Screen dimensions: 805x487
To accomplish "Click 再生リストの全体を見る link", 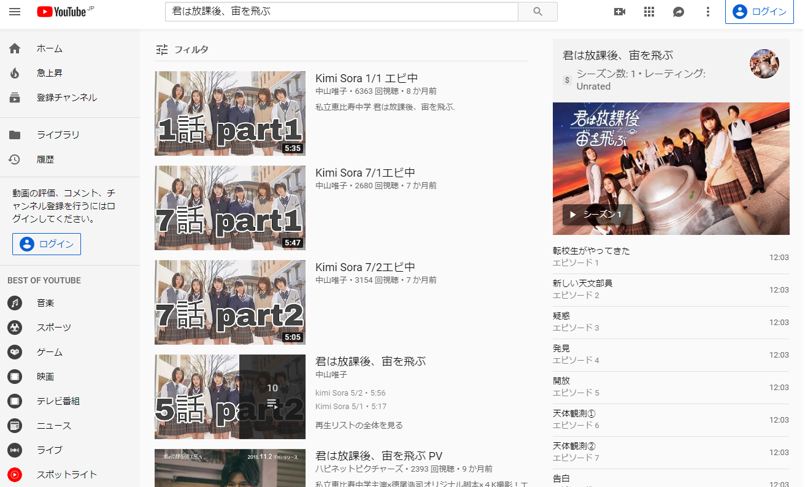I will [359, 425].
